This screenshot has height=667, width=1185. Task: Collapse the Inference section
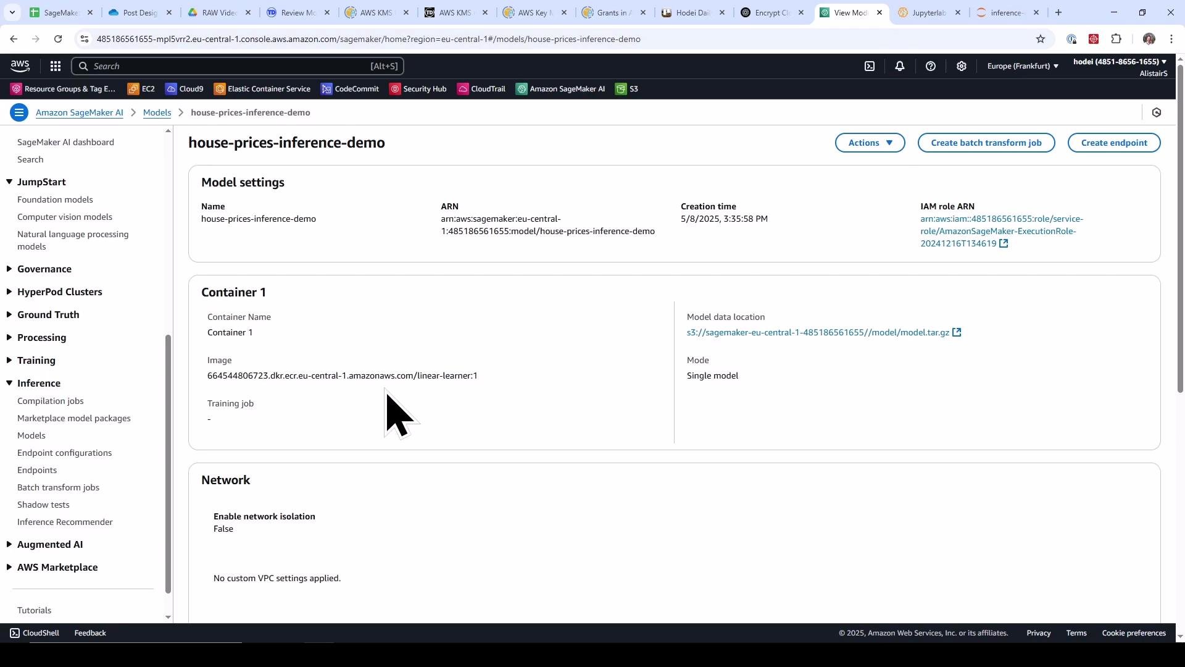click(x=9, y=384)
